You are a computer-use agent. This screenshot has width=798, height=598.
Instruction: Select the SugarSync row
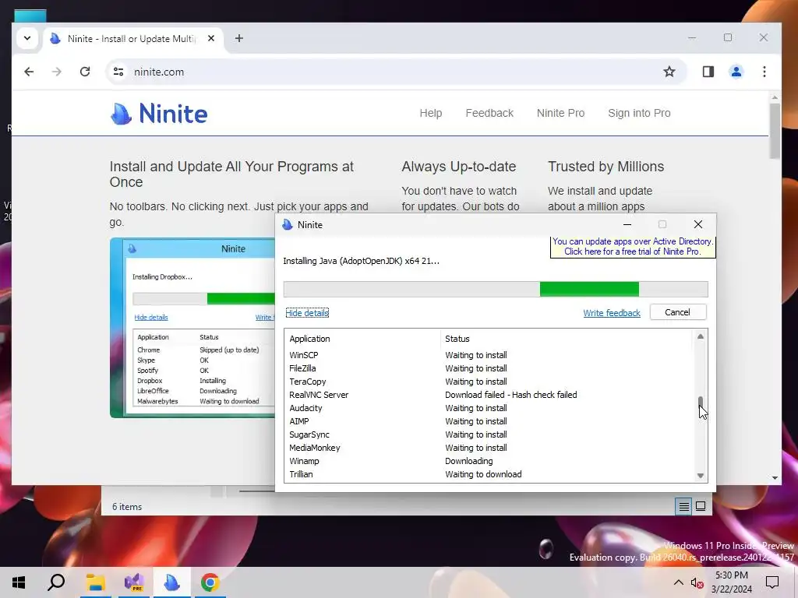pyautogui.click(x=489, y=434)
